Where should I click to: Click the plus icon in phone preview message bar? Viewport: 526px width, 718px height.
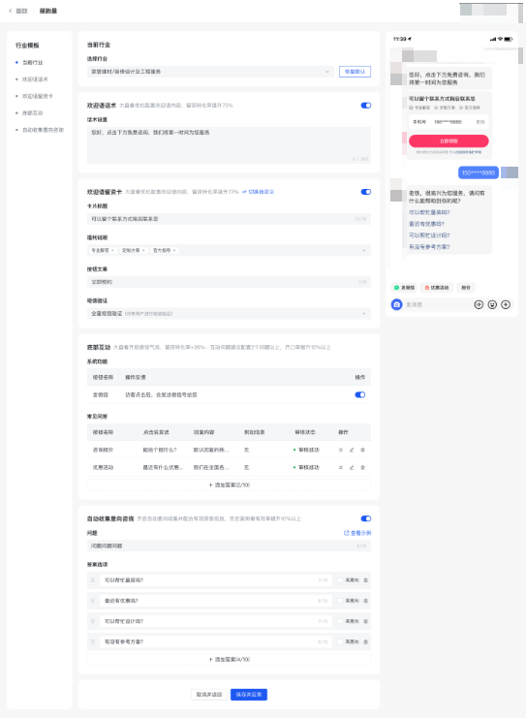[506, 304]
